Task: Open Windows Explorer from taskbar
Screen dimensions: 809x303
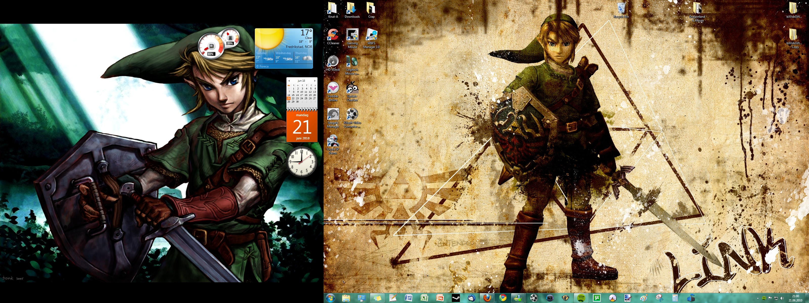Action: click(x=346, y=298)
